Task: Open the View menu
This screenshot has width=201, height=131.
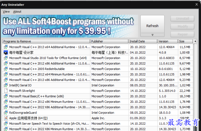Action: [x=6, y=11]
